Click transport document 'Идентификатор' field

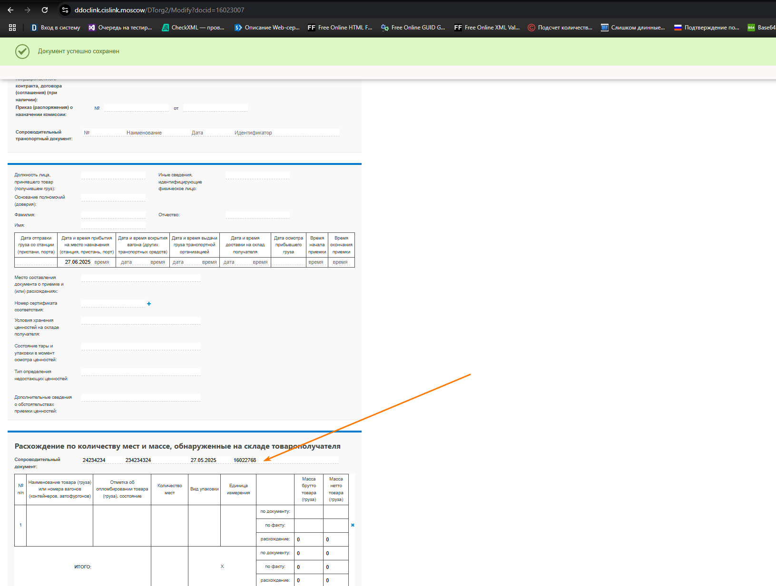[x=286, y=133]
